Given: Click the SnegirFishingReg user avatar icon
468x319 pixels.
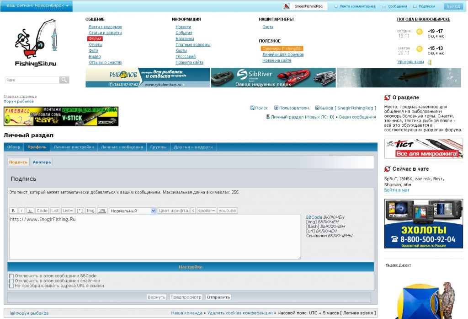Looking at the screenshot, I should click(287, 6).
